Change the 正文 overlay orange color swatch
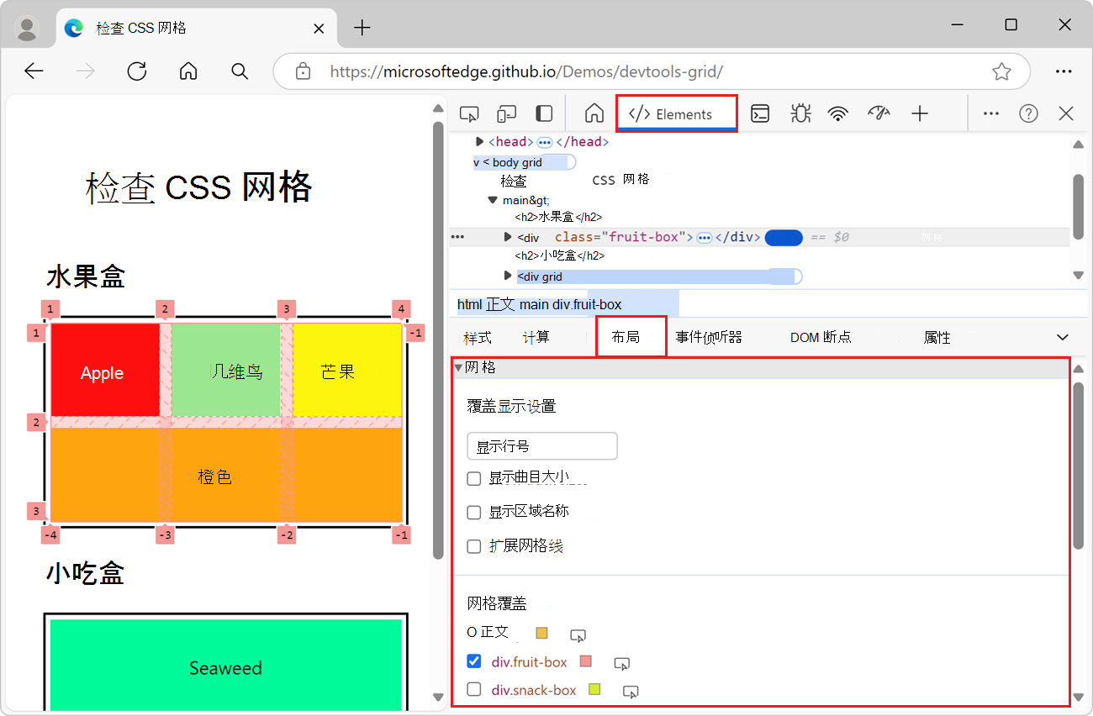This screenshot has width=1093, height=716. point(541,633)
